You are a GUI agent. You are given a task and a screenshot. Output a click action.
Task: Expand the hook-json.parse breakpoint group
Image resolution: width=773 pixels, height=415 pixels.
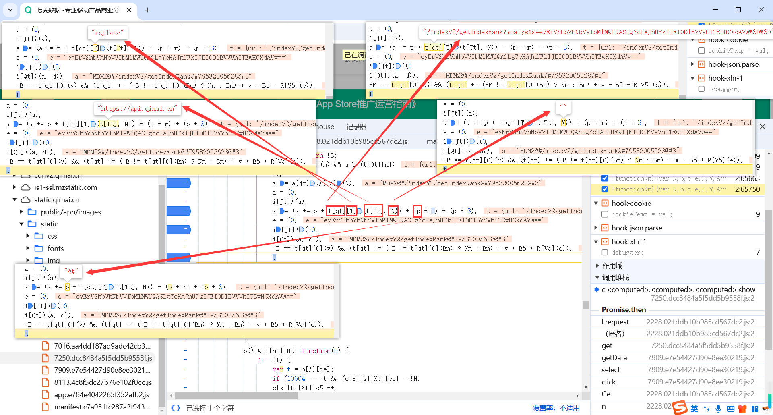click(596, 228)
